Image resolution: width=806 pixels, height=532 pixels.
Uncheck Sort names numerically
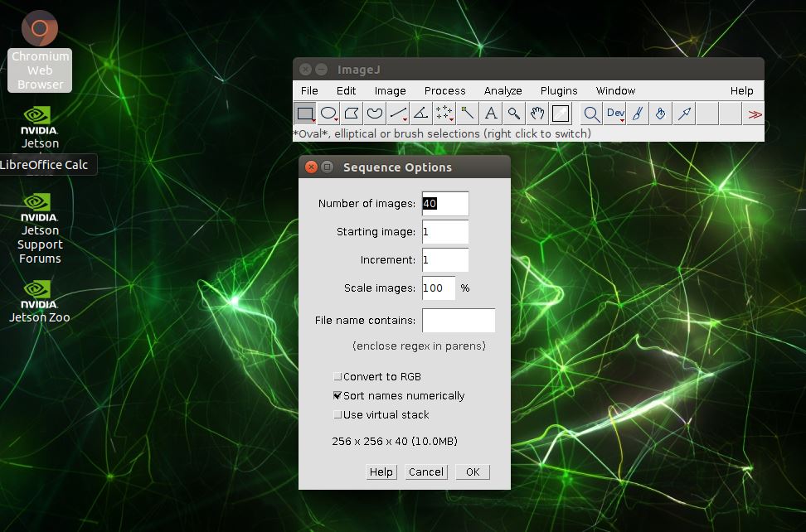pos(337,396)
